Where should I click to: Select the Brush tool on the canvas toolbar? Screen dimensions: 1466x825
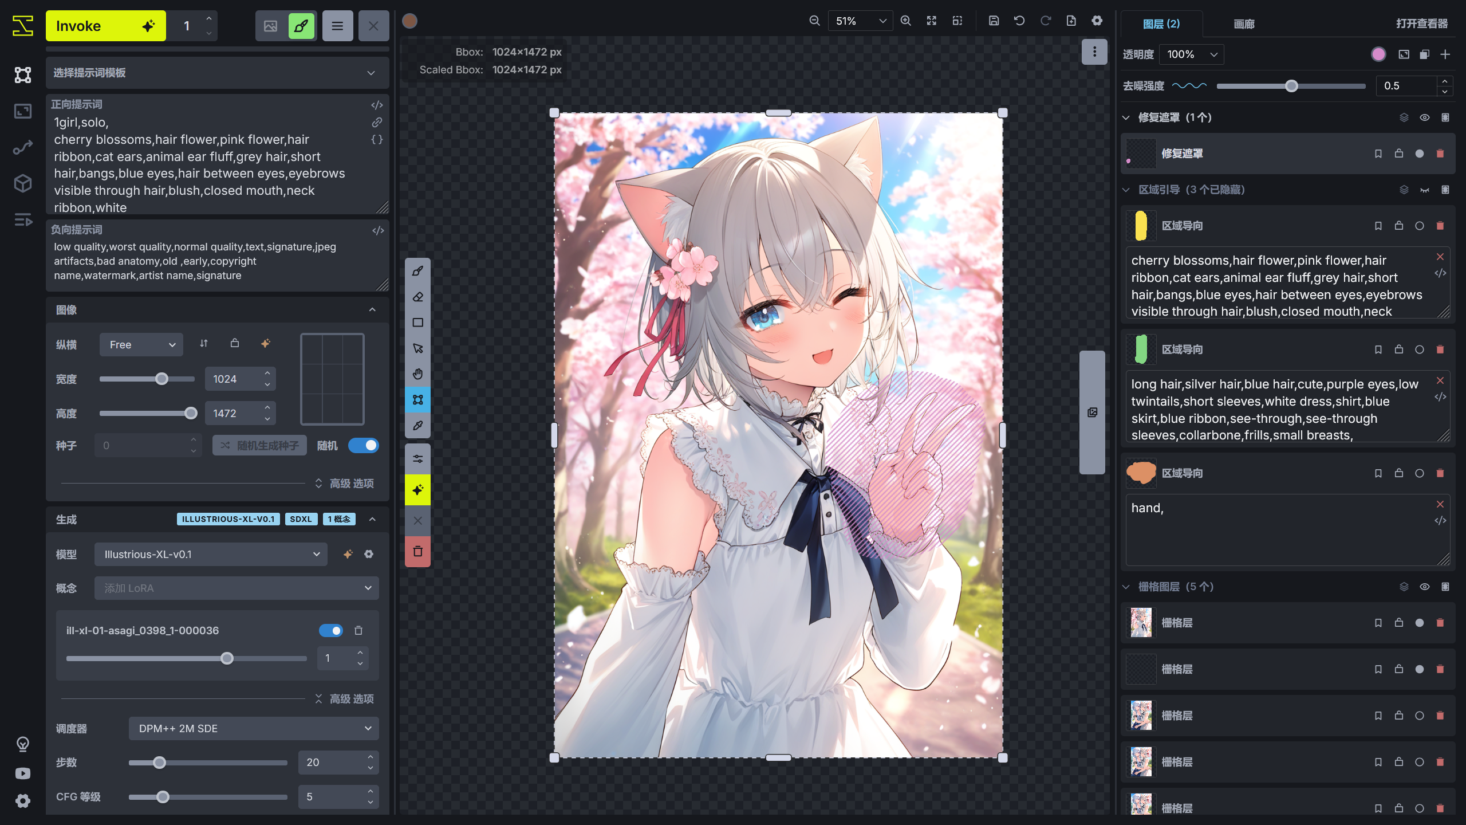click(x=417, y=271)
